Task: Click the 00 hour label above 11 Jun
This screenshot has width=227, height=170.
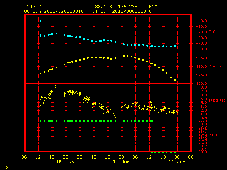Action: [177, 157]
